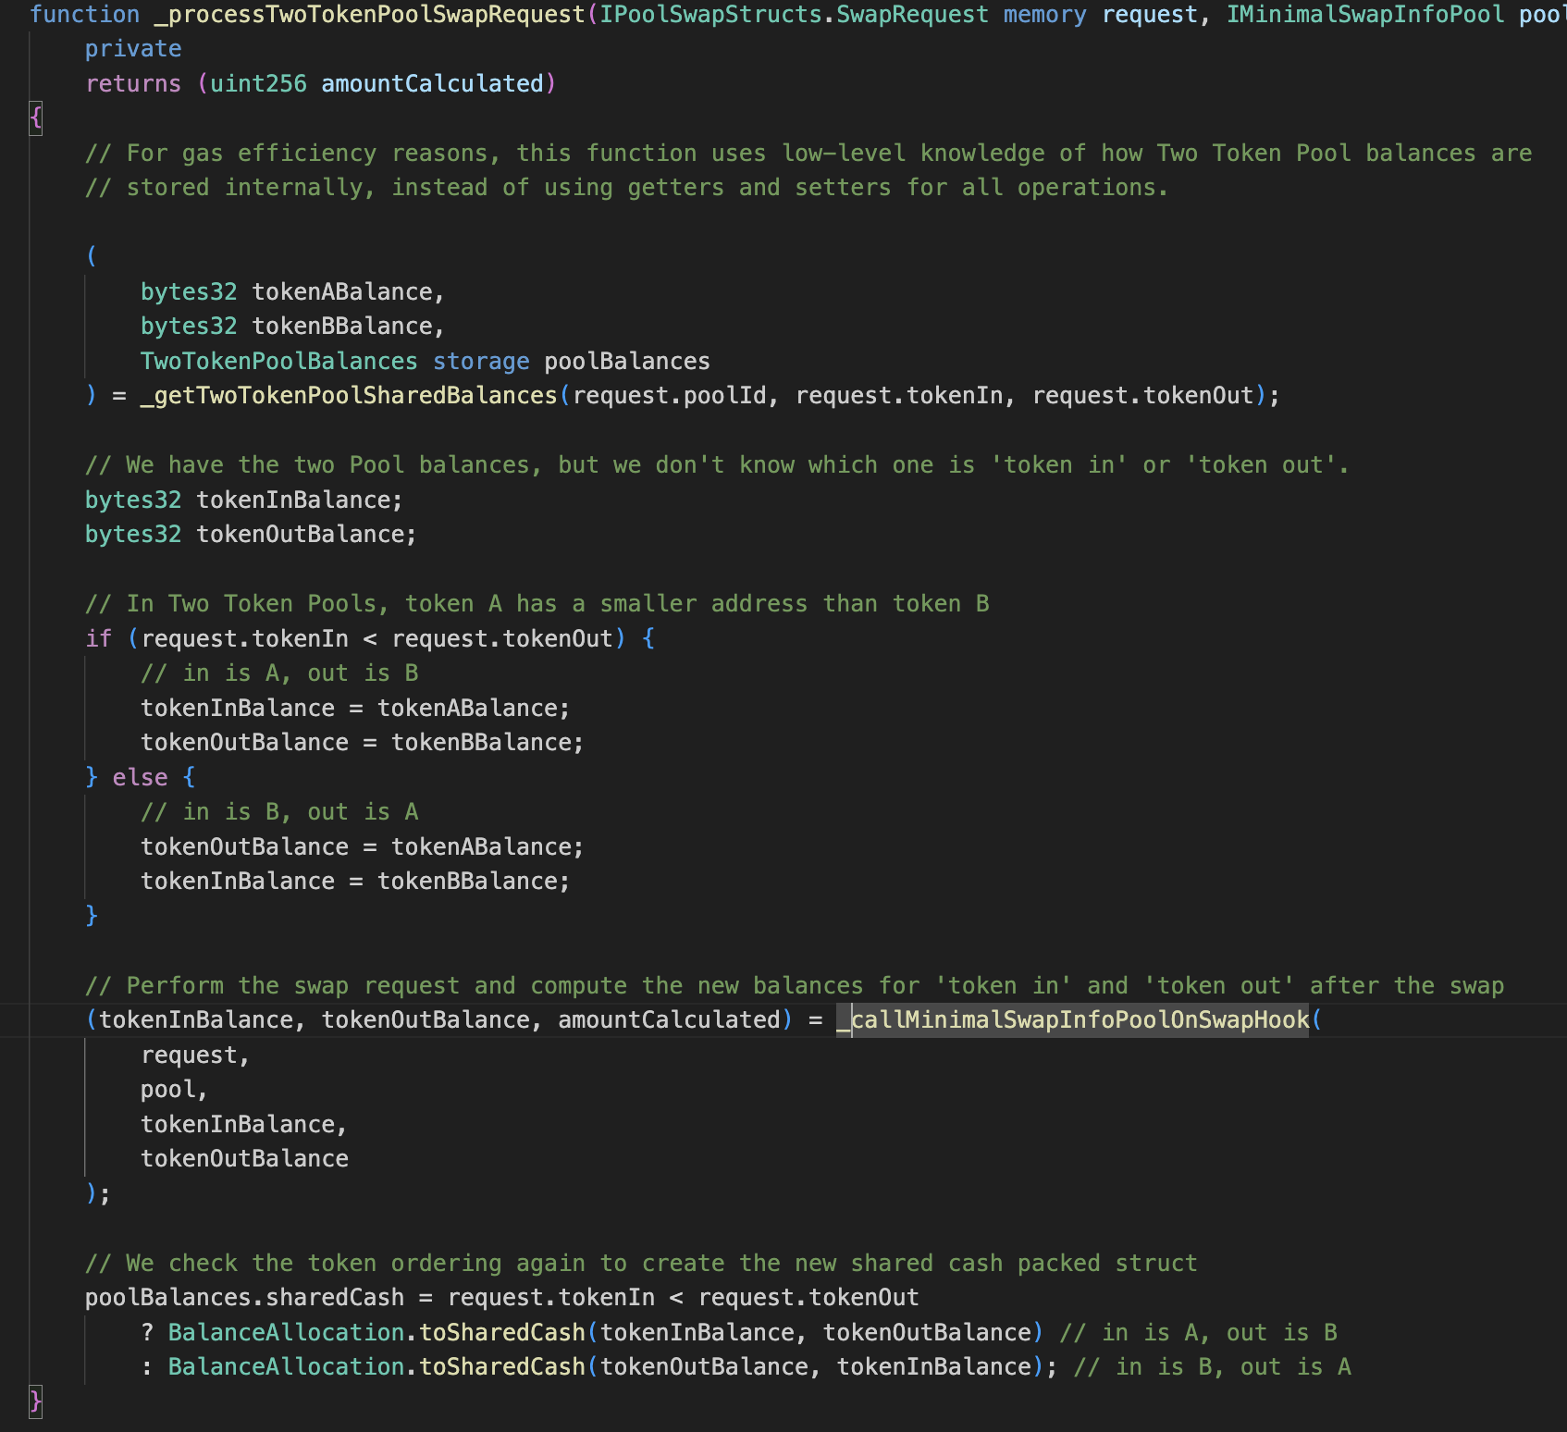The image size is (1567, 1432).
Task: Click the else keyword
Action: (140, 778)
